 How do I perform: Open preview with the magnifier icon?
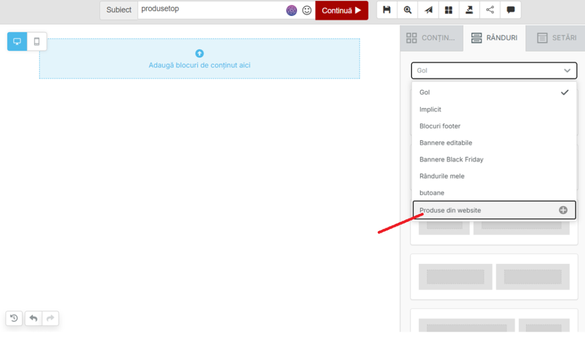tap(407, 10)
